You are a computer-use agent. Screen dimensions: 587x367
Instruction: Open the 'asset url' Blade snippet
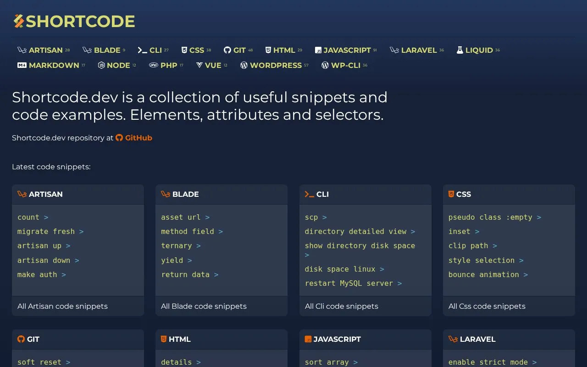pyautogui.click(x=185, y=217)
